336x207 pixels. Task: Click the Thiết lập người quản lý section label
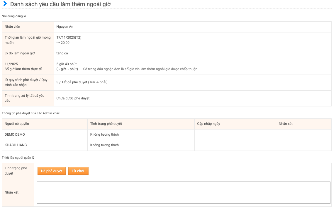click(x=18, y=158)
